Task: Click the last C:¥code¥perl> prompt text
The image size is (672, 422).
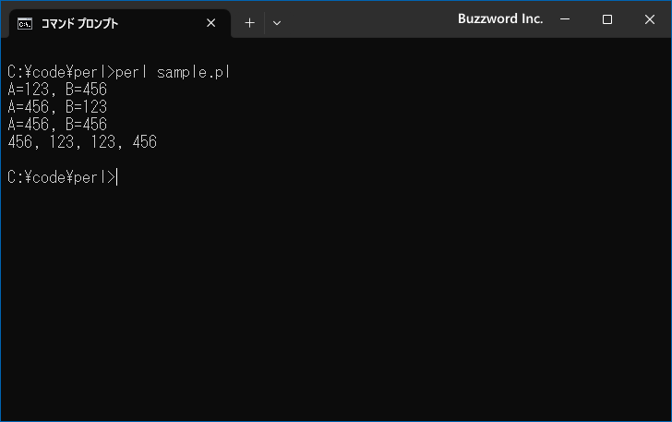Action: 61,177
